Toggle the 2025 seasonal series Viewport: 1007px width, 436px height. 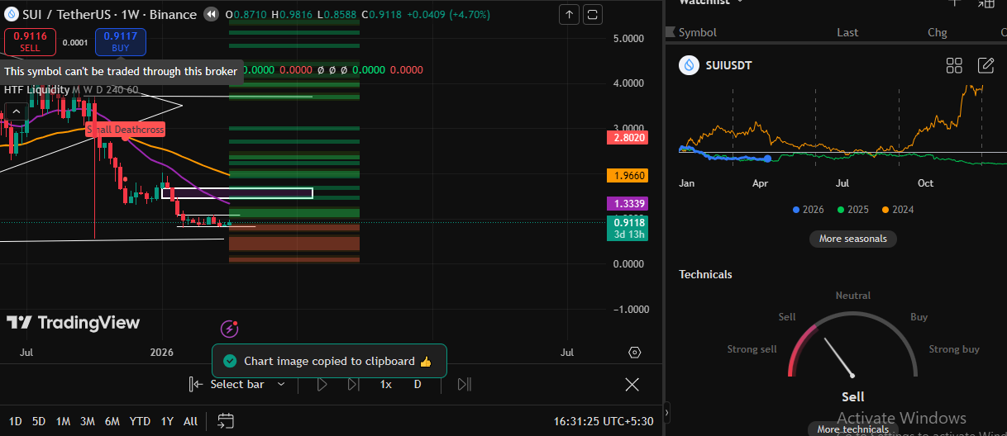(852, 210)
